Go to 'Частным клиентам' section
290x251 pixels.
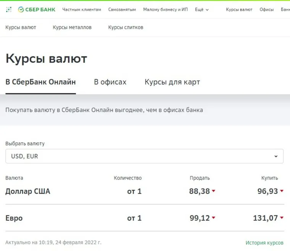(x=82, y=10)
